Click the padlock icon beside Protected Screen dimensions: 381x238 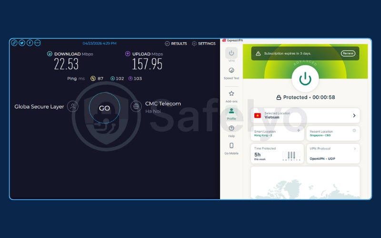pos(279,98)
